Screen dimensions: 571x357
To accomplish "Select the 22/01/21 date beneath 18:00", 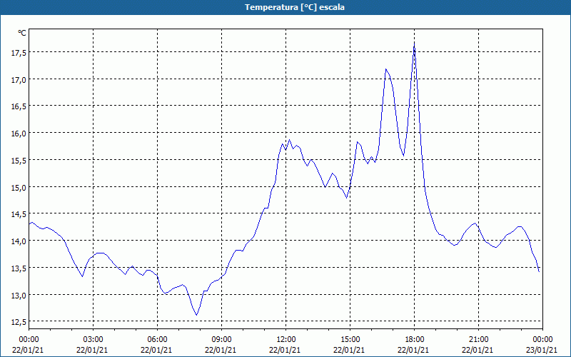I will 414,350.
